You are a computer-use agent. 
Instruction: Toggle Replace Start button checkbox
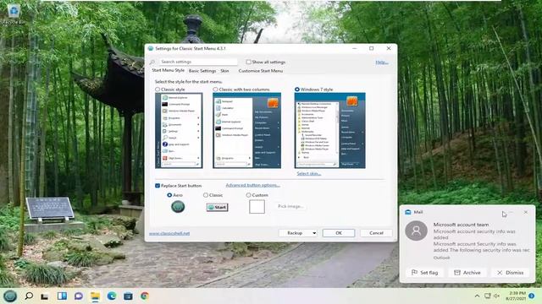click(158, 186)
